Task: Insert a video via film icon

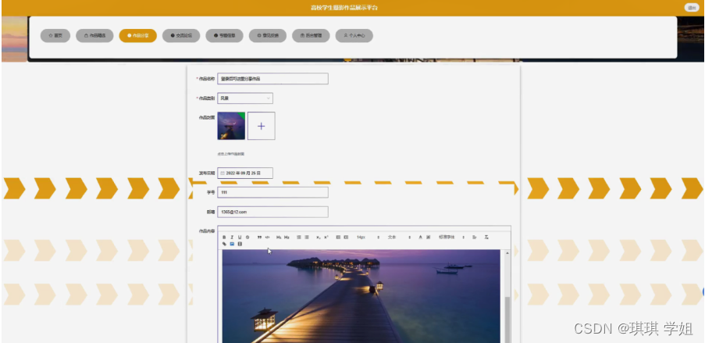Action: tap(240, 244)
